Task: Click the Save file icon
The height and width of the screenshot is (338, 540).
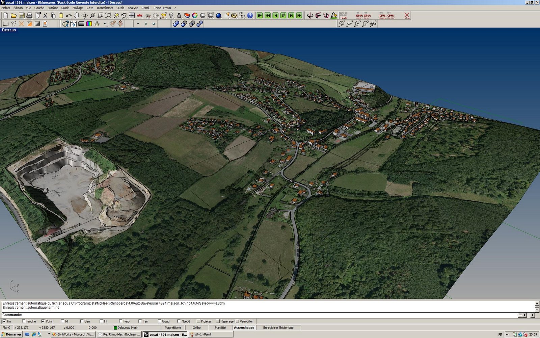Action: click(21, 16)
